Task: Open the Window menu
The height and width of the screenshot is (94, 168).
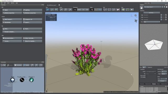Action: [x=13, y=3]
